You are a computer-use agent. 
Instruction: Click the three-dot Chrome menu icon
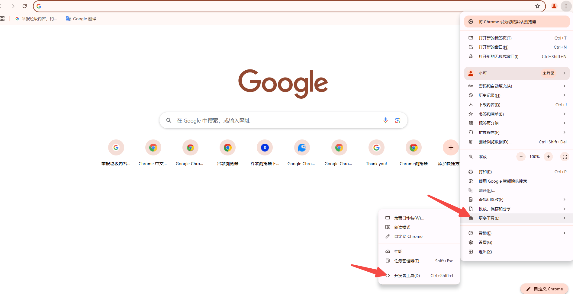(566, 6)
